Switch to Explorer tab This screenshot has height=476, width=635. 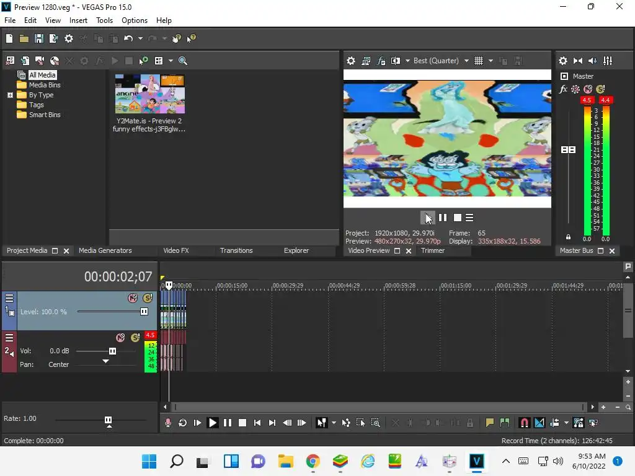click(296, 250)
